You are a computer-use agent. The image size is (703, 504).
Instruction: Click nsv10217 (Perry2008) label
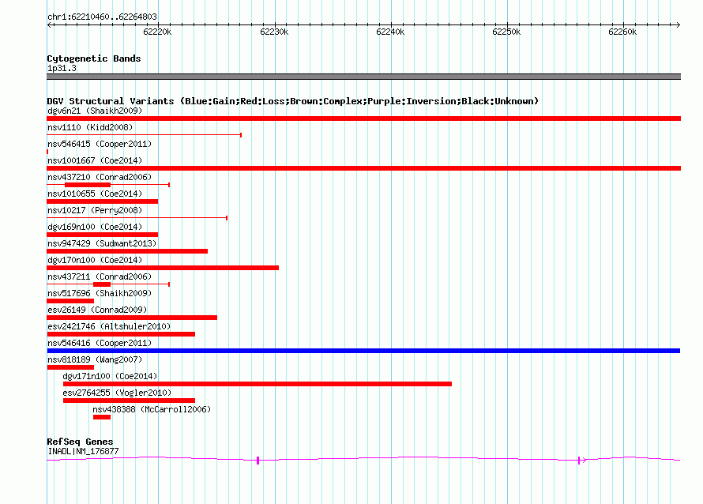tap(95, 210)
